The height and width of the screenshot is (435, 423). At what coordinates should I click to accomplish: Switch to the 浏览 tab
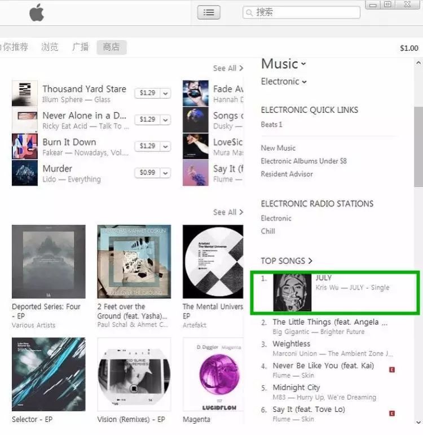point(50,47)
